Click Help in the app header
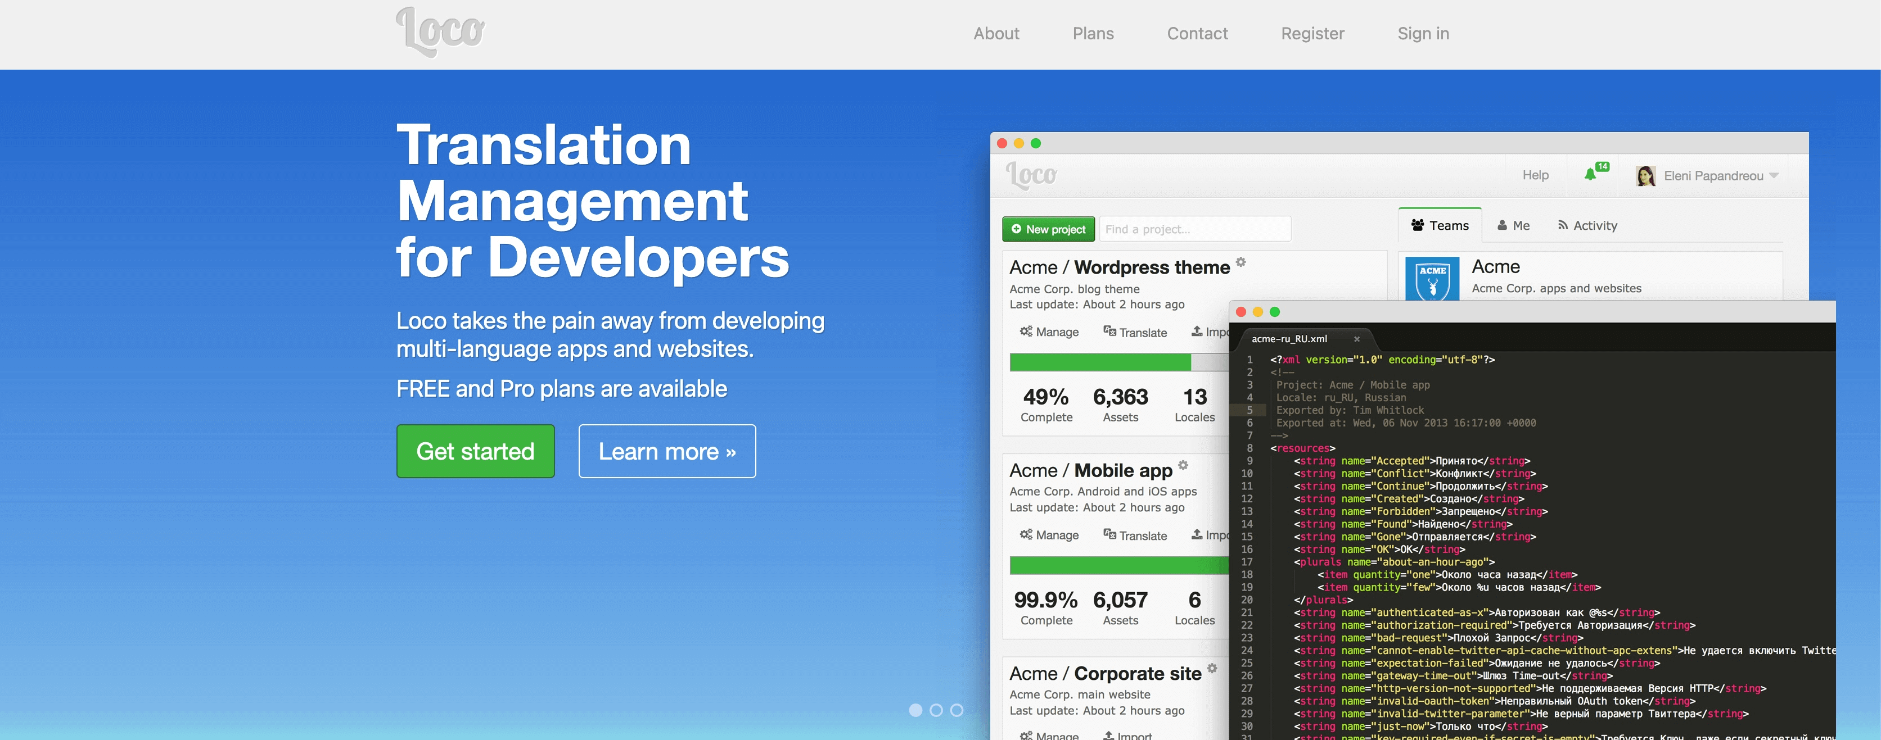The height and width of the screenshot is (740, 1881). coord(1536,175)
